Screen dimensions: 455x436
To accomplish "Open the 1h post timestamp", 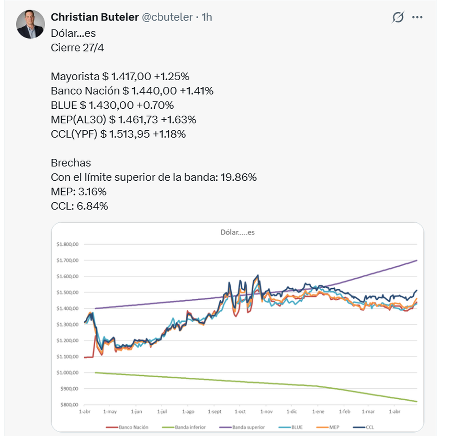I will (x=207, y=17).
